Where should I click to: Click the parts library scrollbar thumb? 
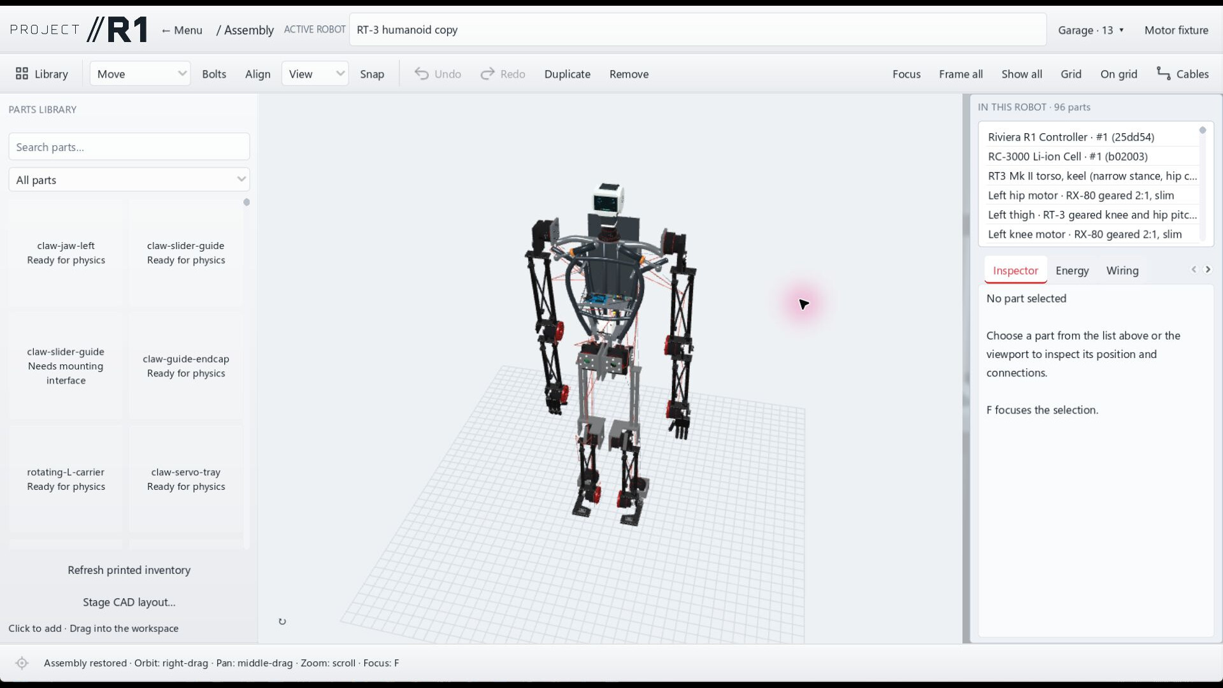[247, 203]
